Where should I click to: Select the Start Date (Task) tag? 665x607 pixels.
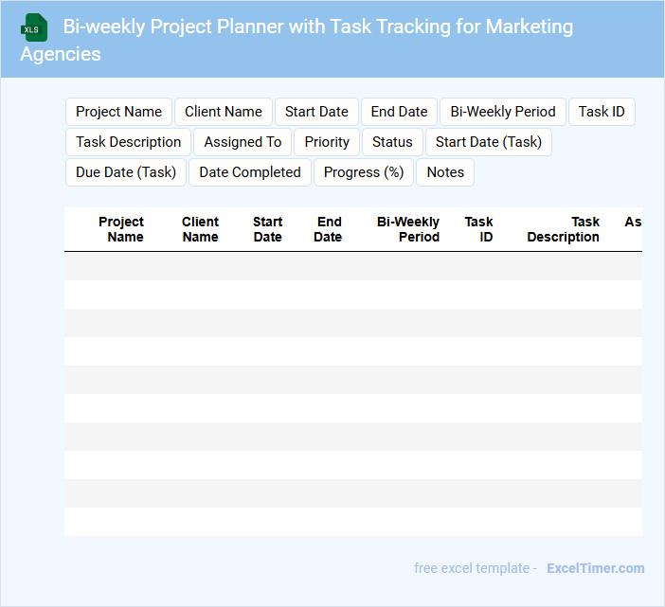489,142
